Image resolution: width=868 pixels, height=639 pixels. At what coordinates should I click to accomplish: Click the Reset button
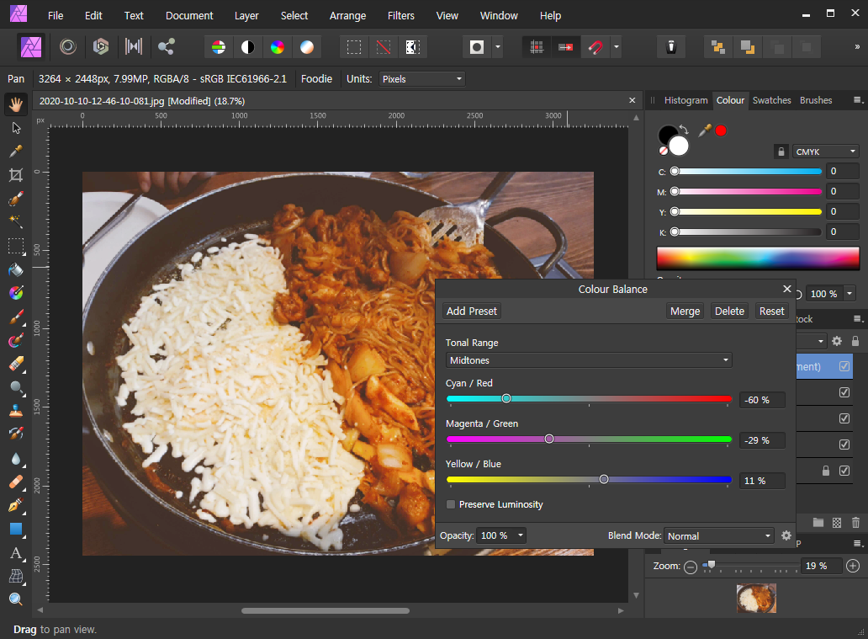tap(771, 311)
